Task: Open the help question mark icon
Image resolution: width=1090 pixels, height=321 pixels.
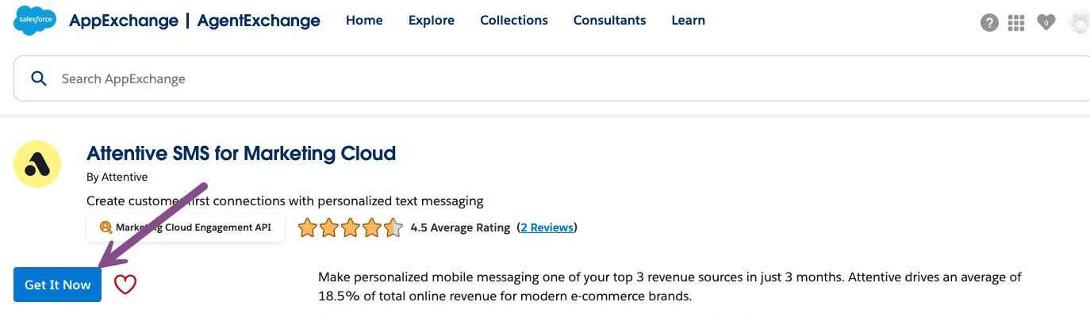Action: click(989, 23)
